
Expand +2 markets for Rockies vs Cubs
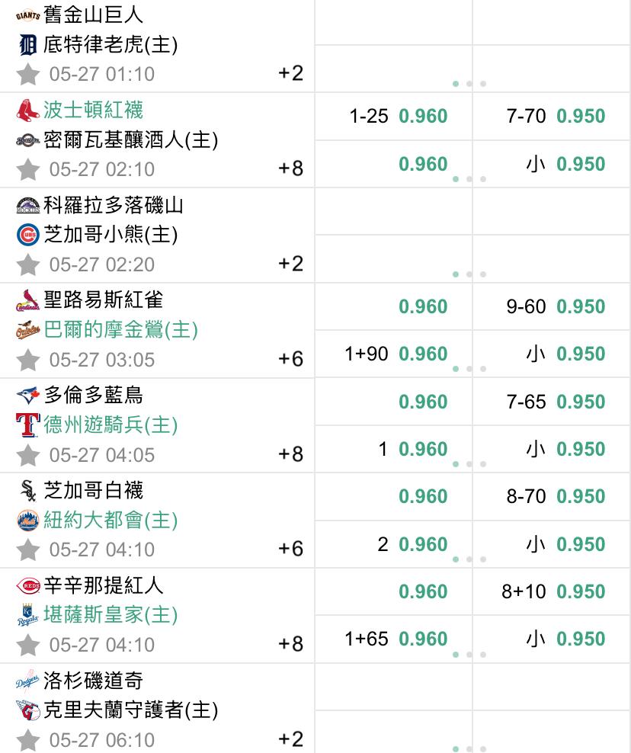tap(290, 264)
